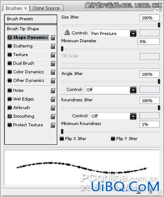Viewport: 164px width, 197px height.
Task: Click the Minimum Diameter slider handle
Action: (62, 49)
